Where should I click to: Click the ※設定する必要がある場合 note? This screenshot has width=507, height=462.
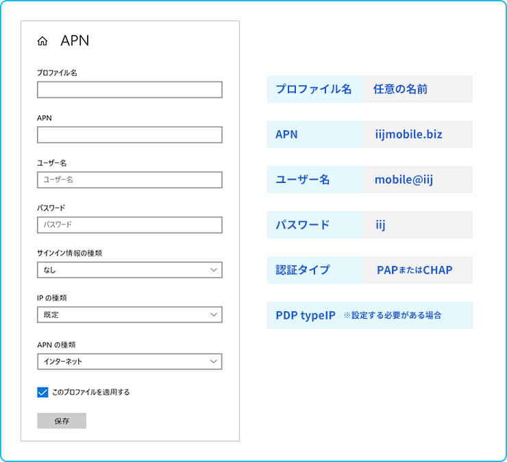coord(392,315)
